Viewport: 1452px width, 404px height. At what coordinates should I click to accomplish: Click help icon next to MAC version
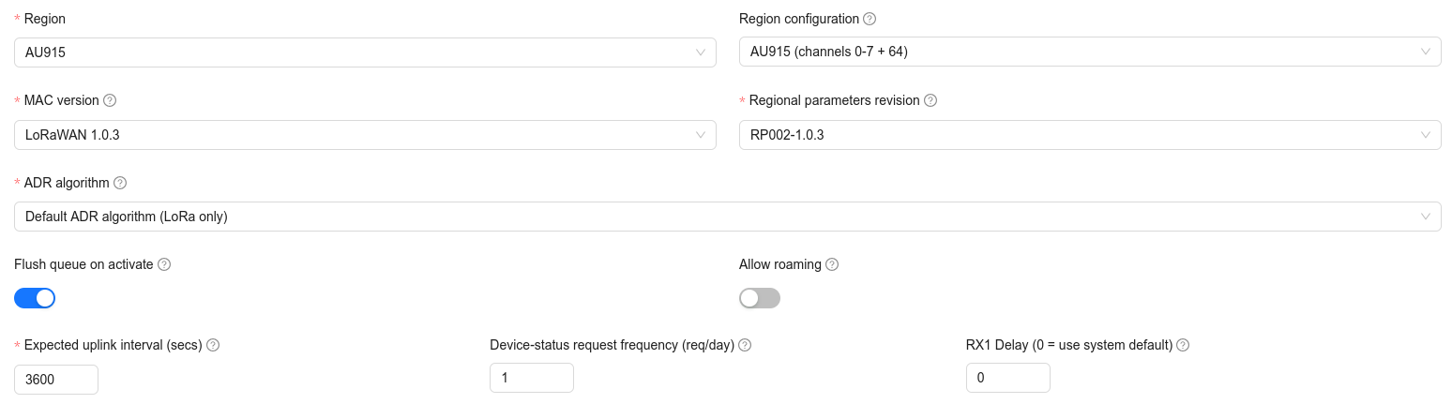click(x=110, y=100)
